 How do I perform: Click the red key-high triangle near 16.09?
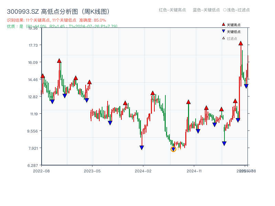[59, 61]
